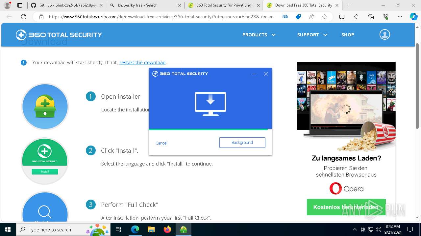Click the installer download illustration for step 1
The width and height of the screenshot is (421, 236).
(x=45, y=107)
